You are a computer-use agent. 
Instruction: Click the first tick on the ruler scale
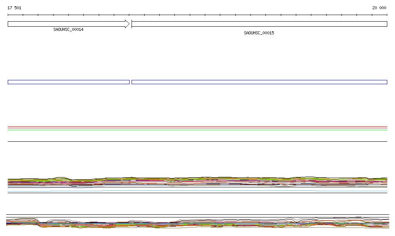click(x=8, y=15)
